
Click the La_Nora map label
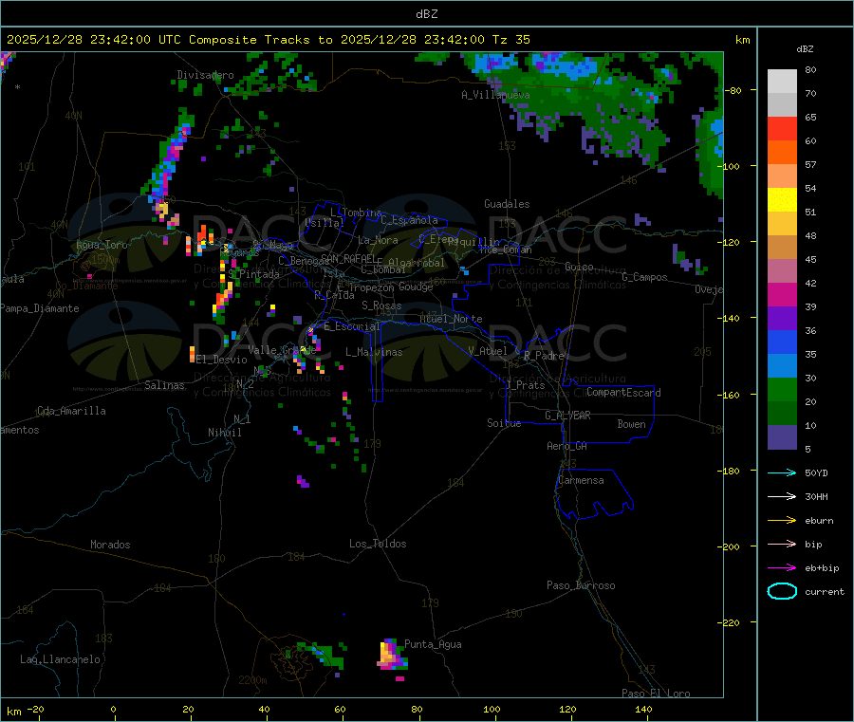378,240
